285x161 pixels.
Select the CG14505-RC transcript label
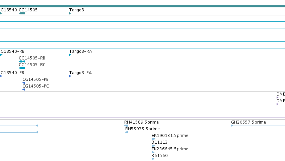32,65
